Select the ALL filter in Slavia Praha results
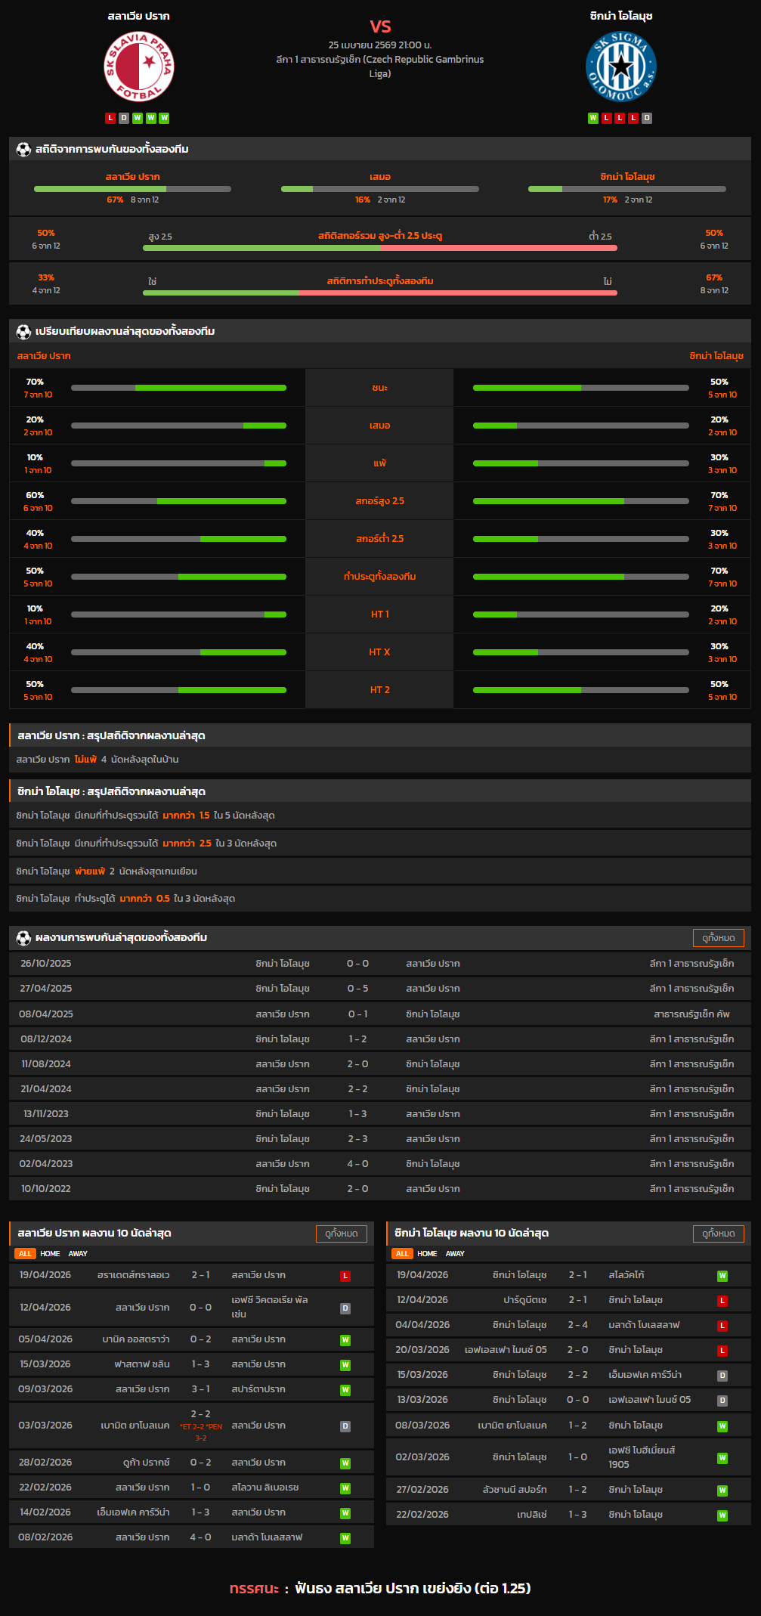The width and height of the screenshot is (761, 1616). [25, 1254]
